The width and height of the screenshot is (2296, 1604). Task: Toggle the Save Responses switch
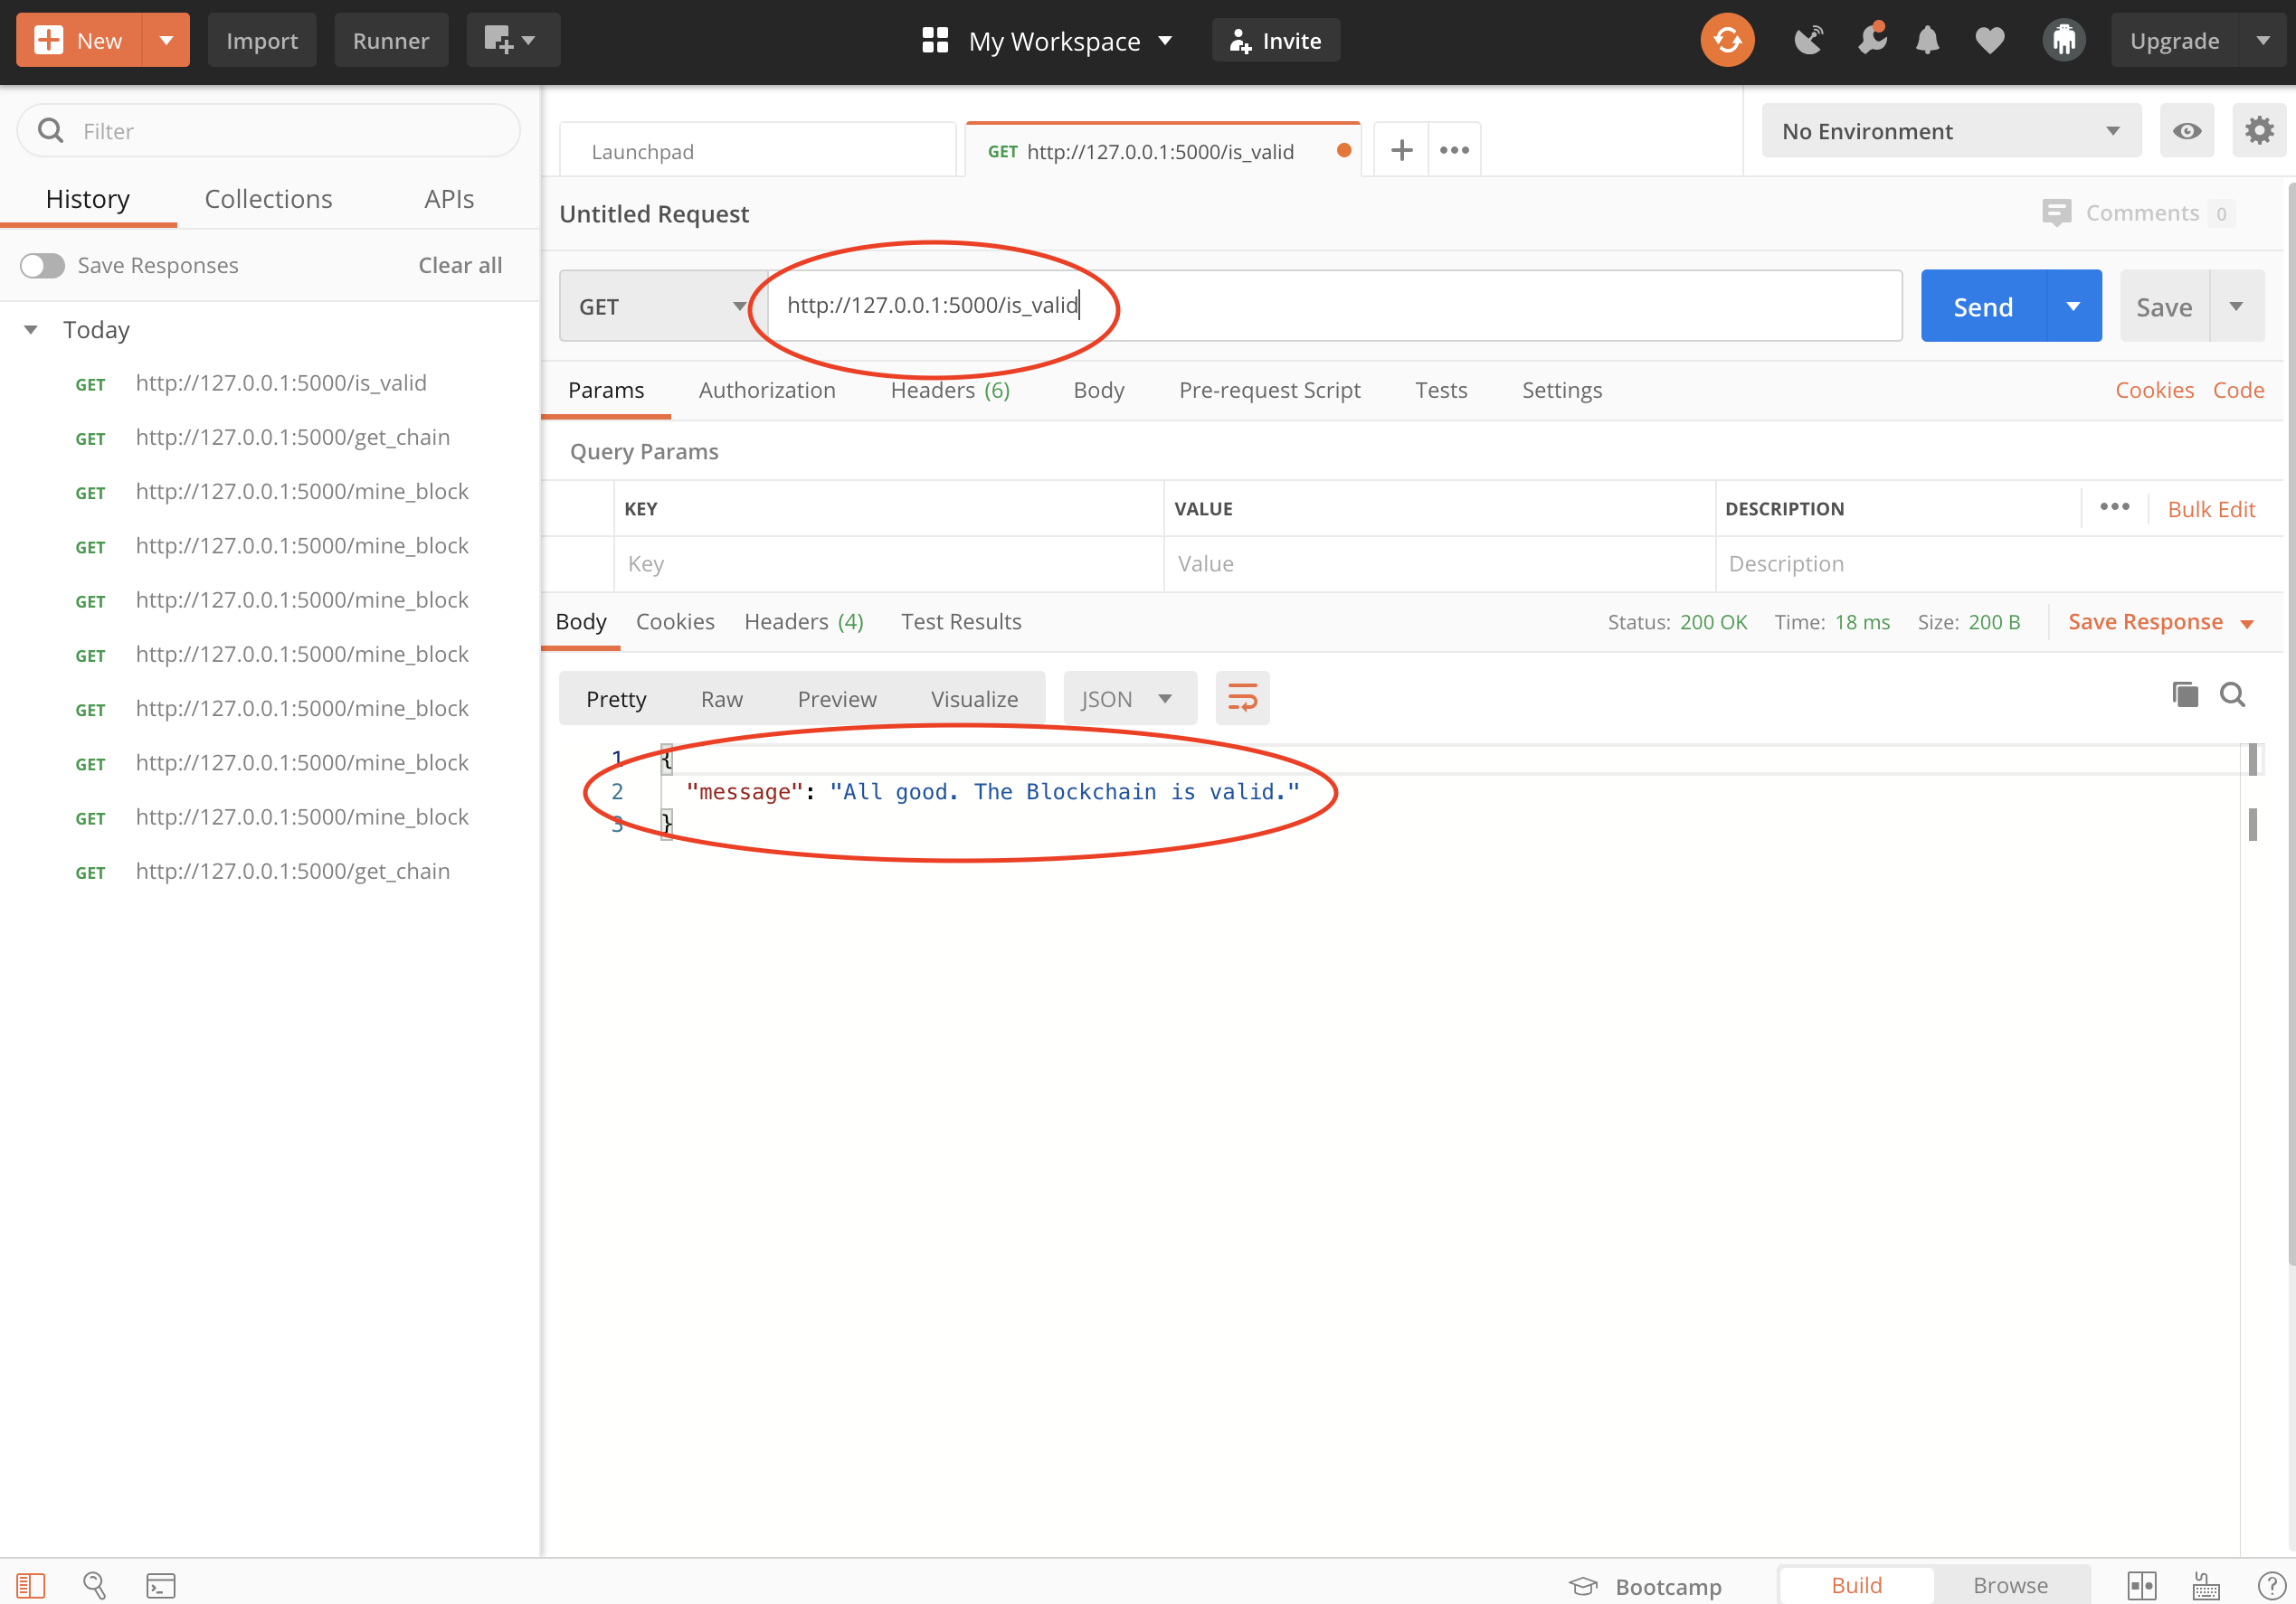[x=43, y=265]
